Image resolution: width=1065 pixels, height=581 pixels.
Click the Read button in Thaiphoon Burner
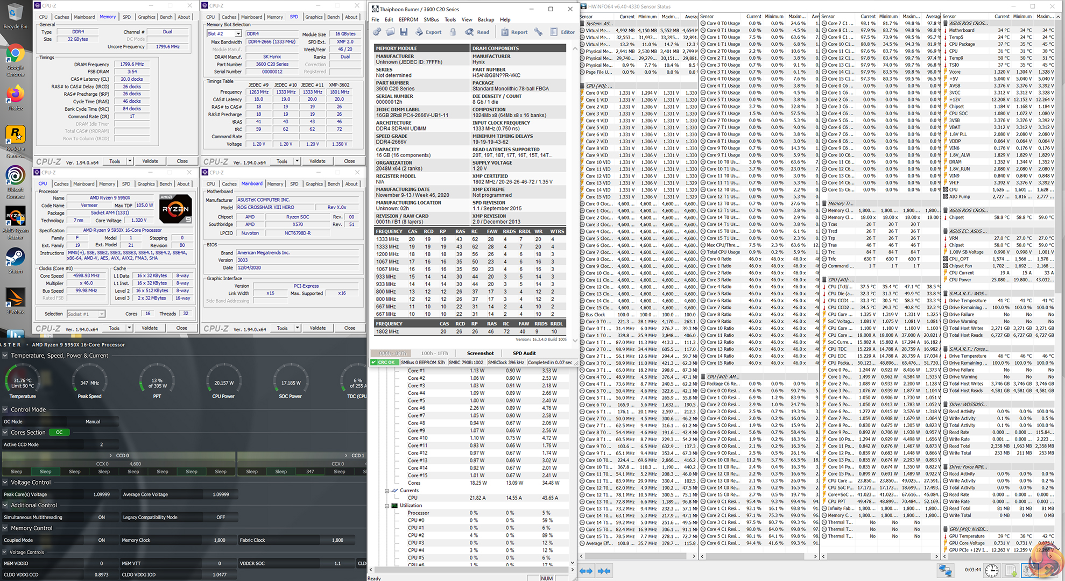[x=477, y=32]
